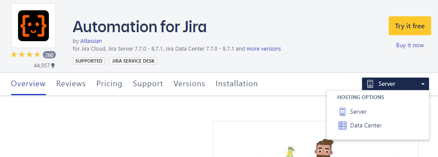The image size is (438, 157).
Task: Click the Automation for Jira title
Action: (140, 27)
